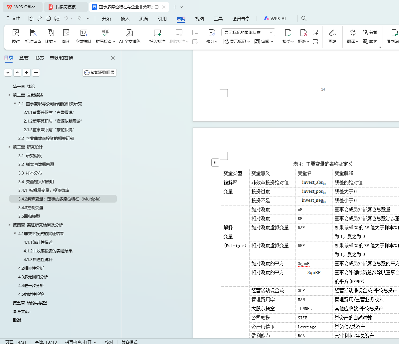Click the 接受 accept changes icon
The height and width of the screenshot is (344, 399).
click(288, 33)
